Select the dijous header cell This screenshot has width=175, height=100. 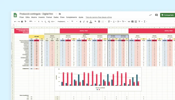(84, 36)
